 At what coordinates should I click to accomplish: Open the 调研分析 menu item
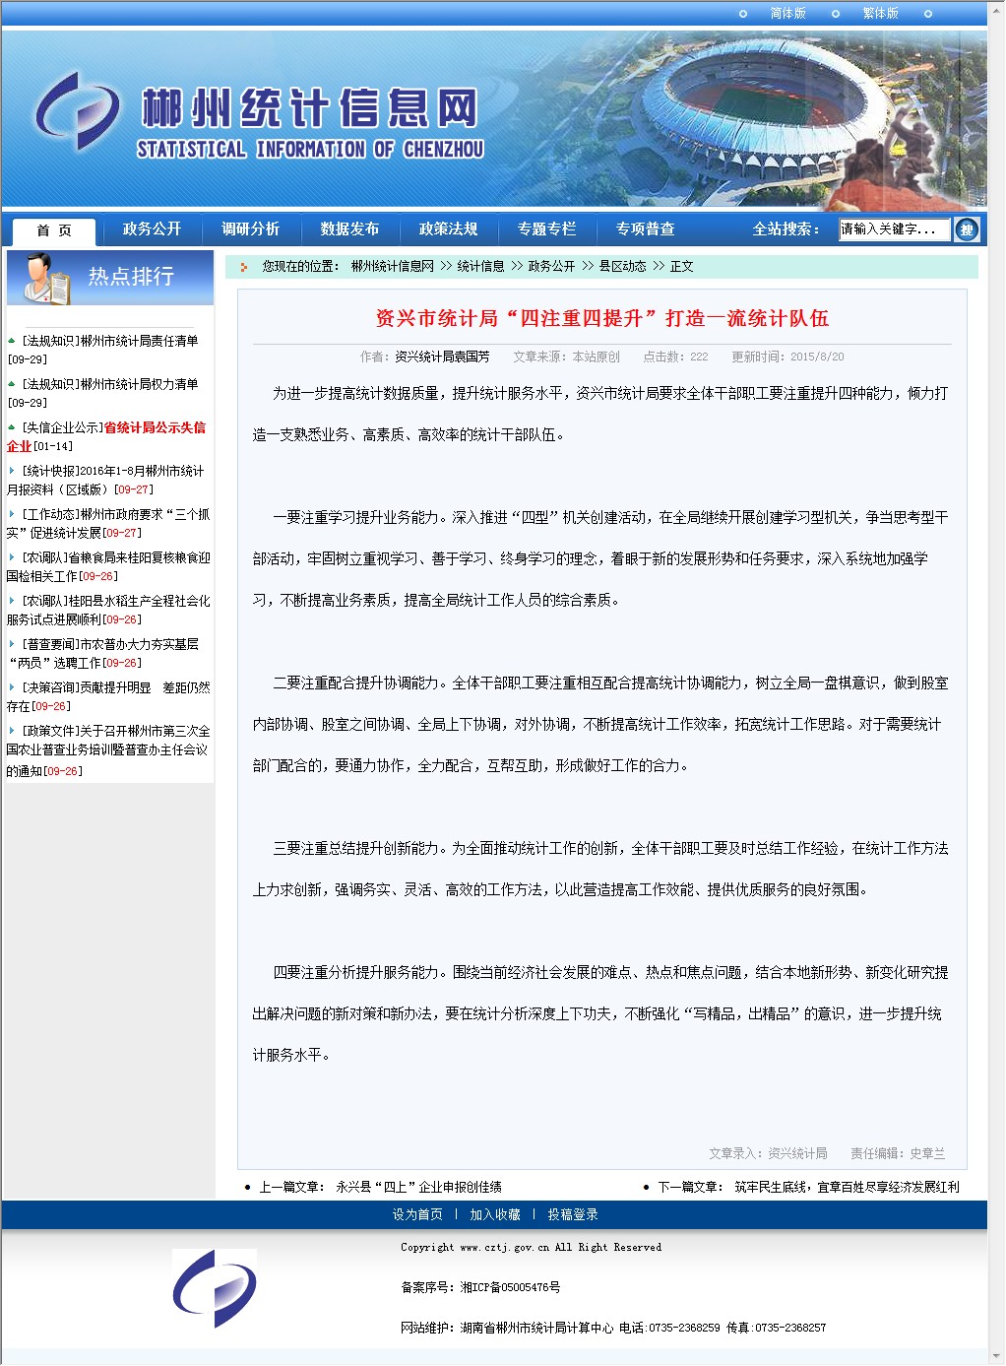(250, 229)
